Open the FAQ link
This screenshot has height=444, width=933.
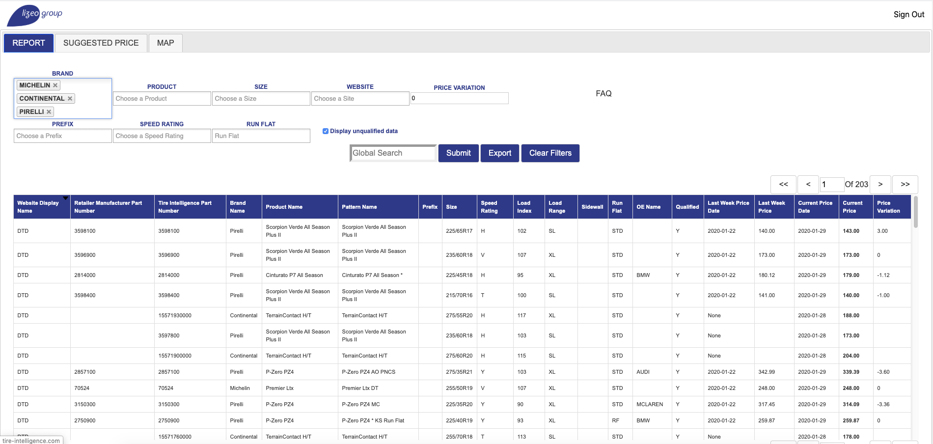[x=604, y=94]
